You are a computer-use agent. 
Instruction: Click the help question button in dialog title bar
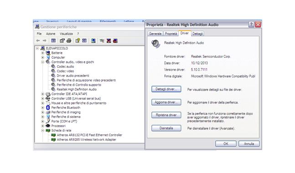click(x=251, y=25)
